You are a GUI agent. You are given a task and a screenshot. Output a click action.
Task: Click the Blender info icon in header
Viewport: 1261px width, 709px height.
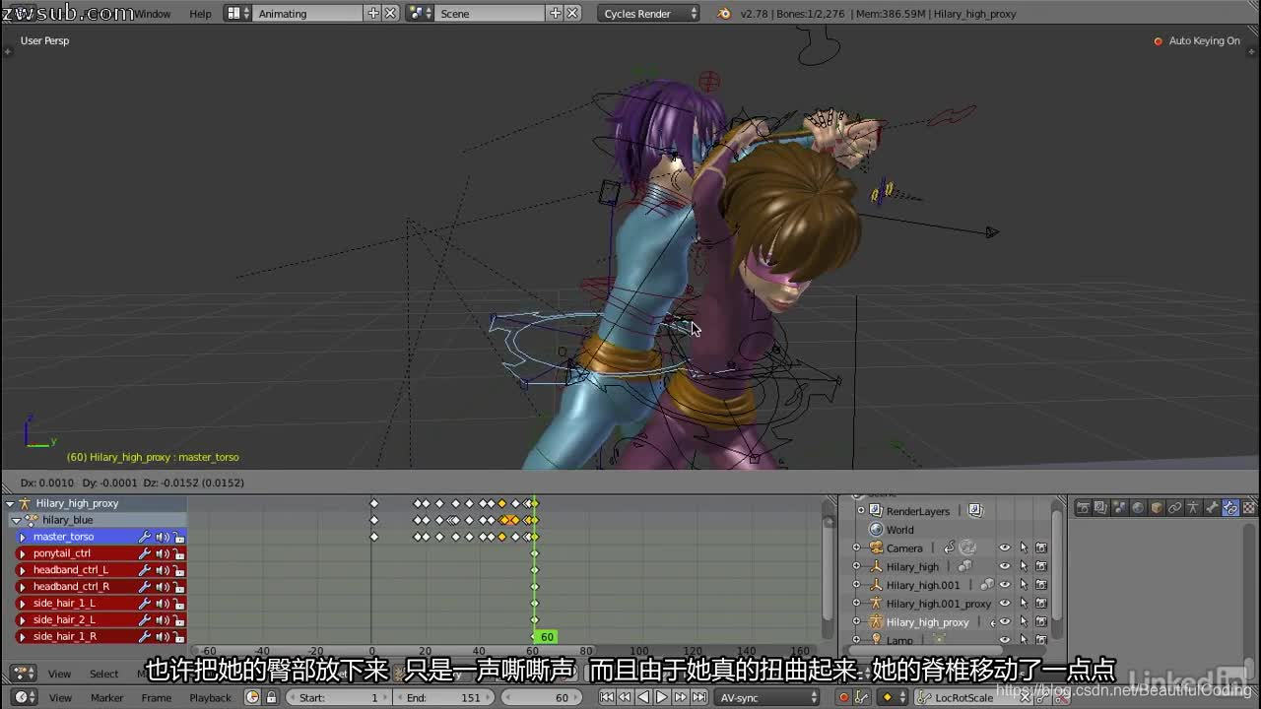724,14
